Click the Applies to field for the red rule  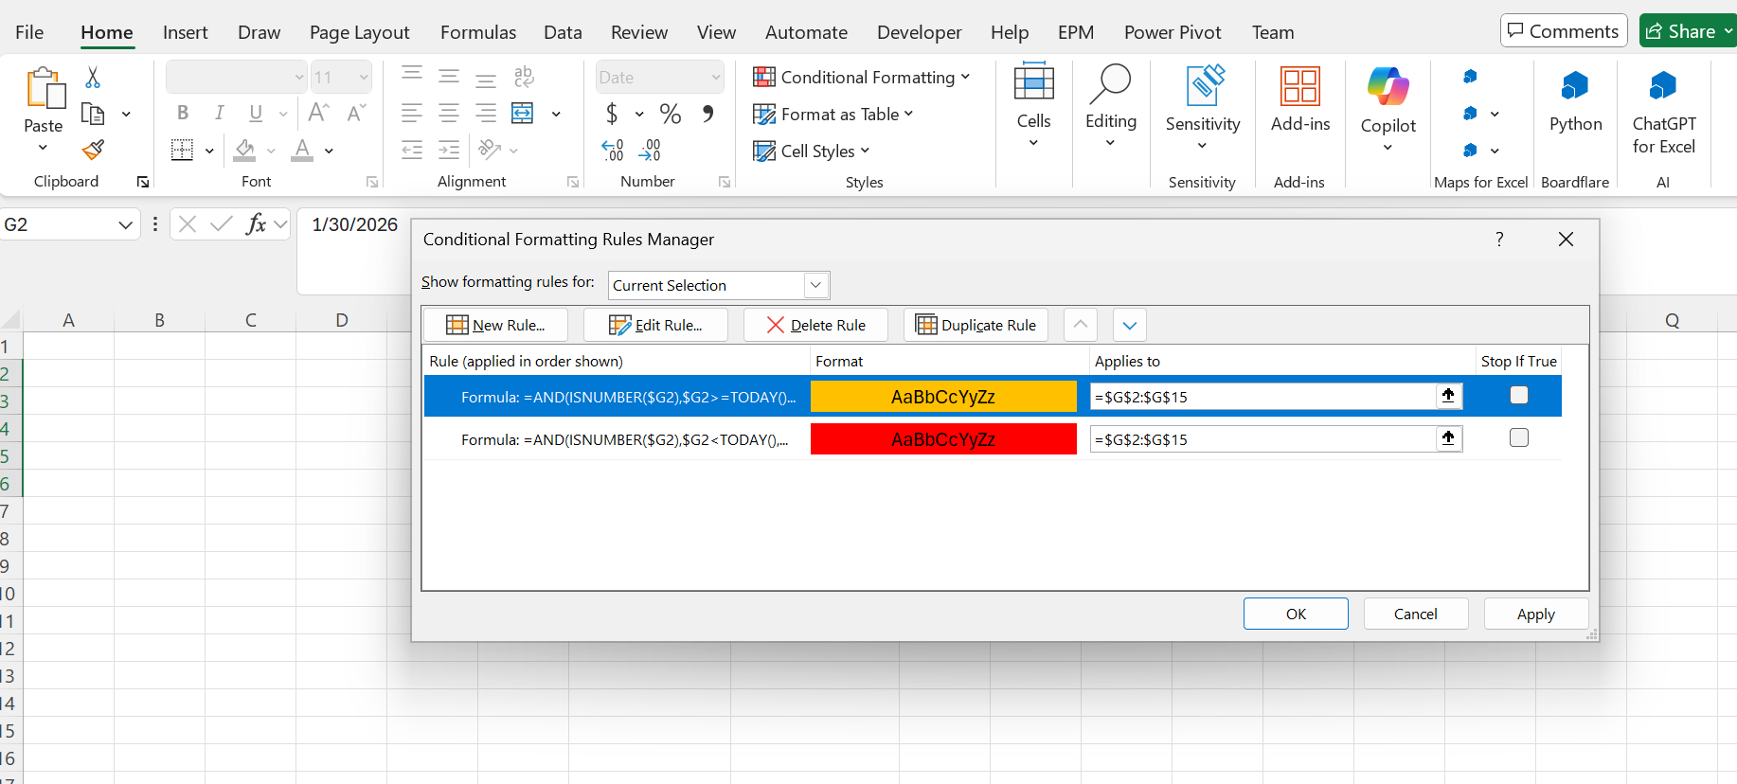tap(1262, 439)
